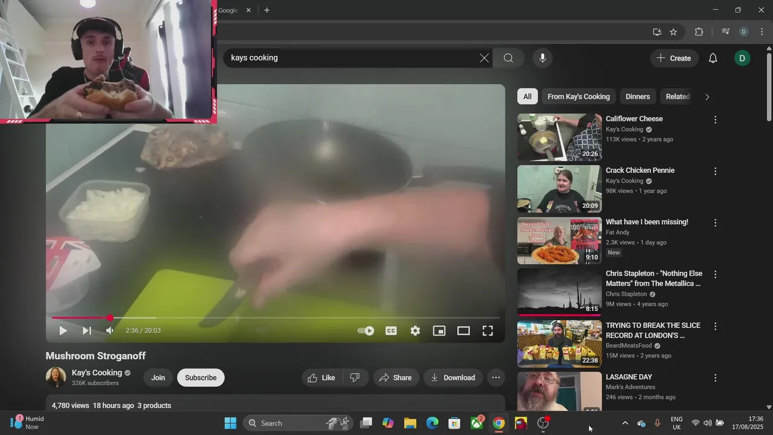This screenshot has width=773, height=435.
Task: Open the Chris Stapleton video thumbnail
Action: point(559,292)
